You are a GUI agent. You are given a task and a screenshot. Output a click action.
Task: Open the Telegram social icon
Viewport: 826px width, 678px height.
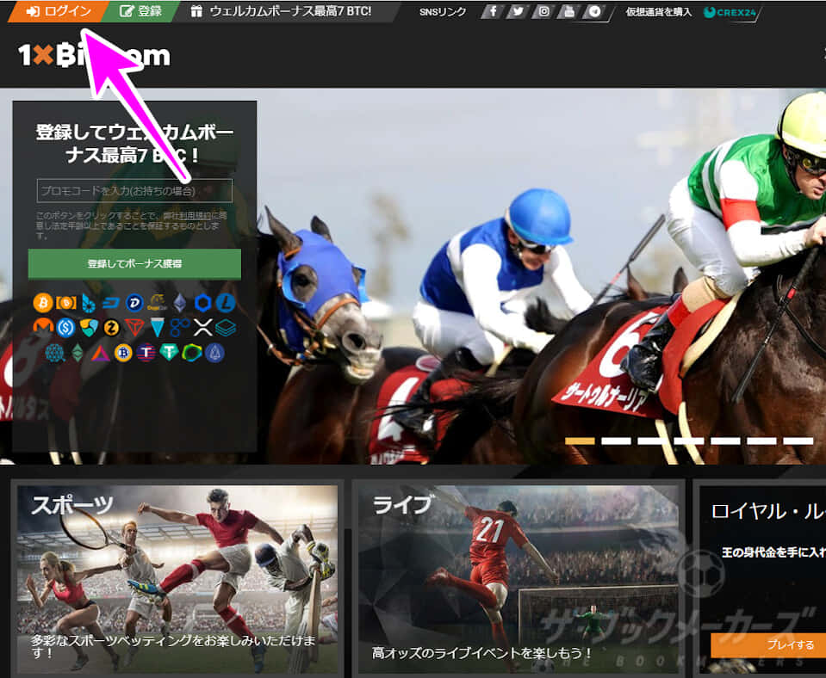point(595,12)
